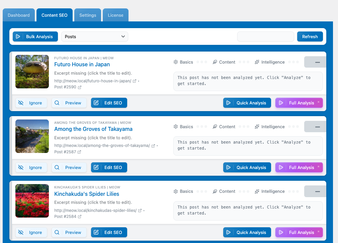
Task: Ignore the Futuro House in Japan post
Action: point(31,103)
